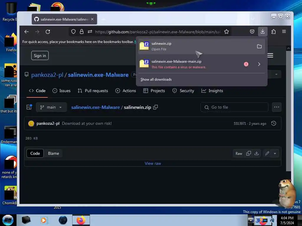Open the main branch selector dropdown

tap(51, 107)
